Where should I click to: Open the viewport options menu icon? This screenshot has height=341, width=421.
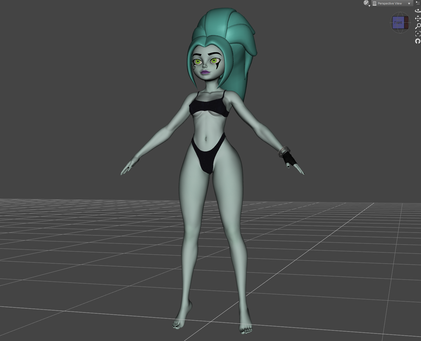(x=418, y=3)
